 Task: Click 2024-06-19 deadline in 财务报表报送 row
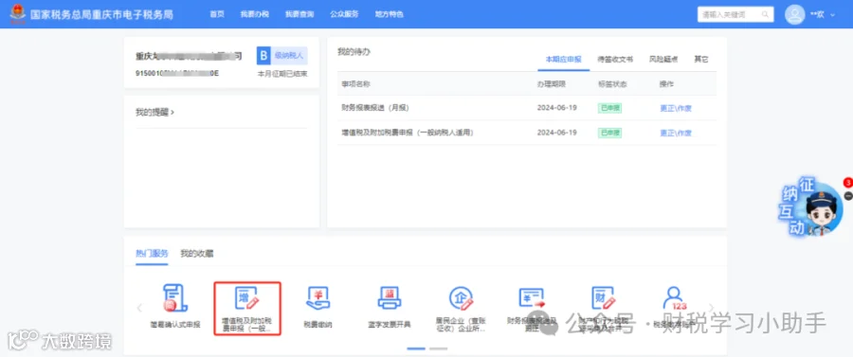click(556, 108)
